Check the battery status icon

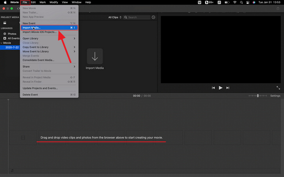(227, 2)
